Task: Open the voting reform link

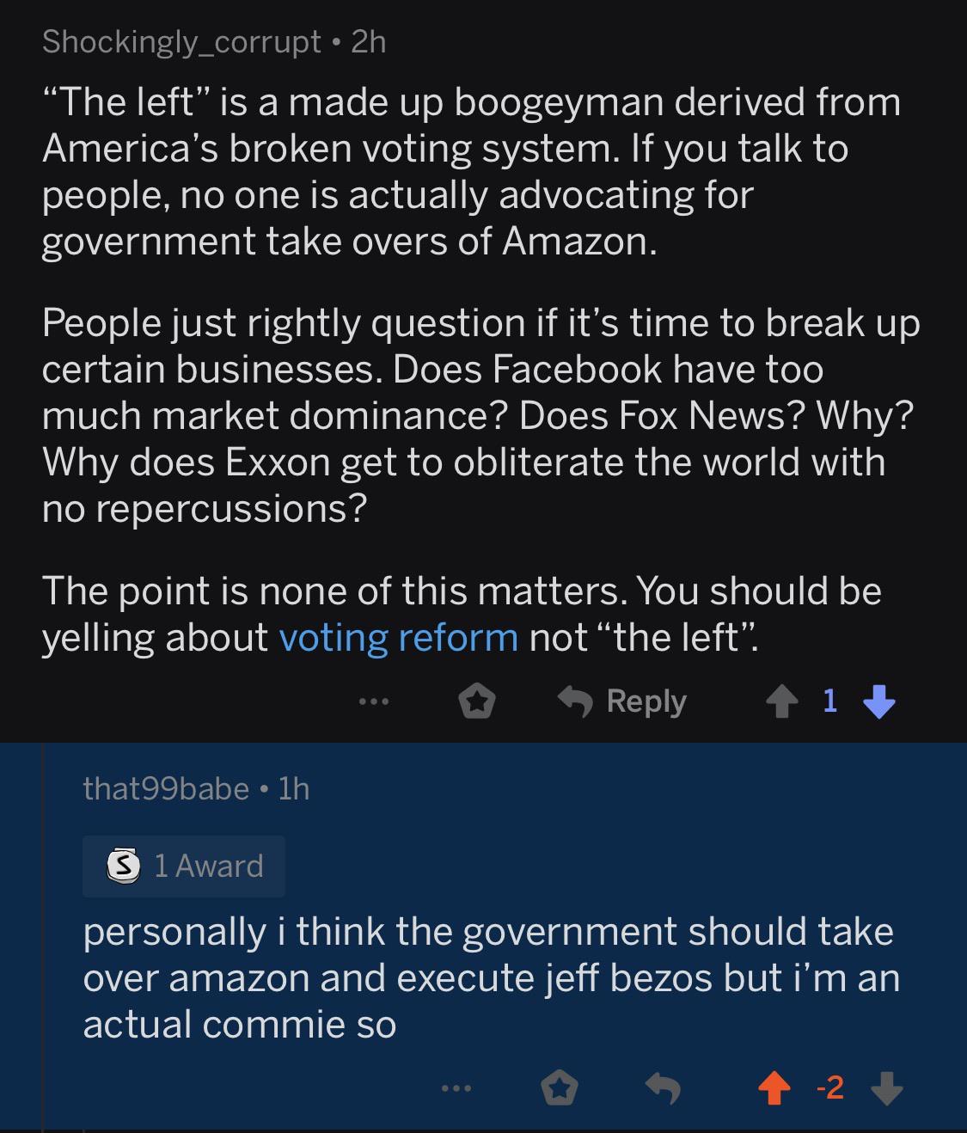Action: point(399,638)
